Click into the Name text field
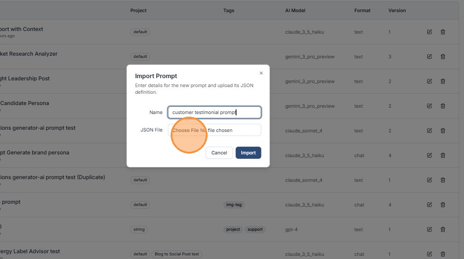Screen dimensions: 464x259 [214, 112]
